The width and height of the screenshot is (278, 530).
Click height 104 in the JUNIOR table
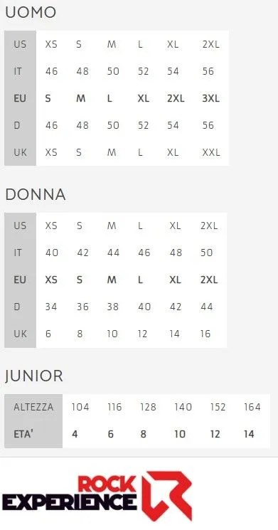click(80, 407)
